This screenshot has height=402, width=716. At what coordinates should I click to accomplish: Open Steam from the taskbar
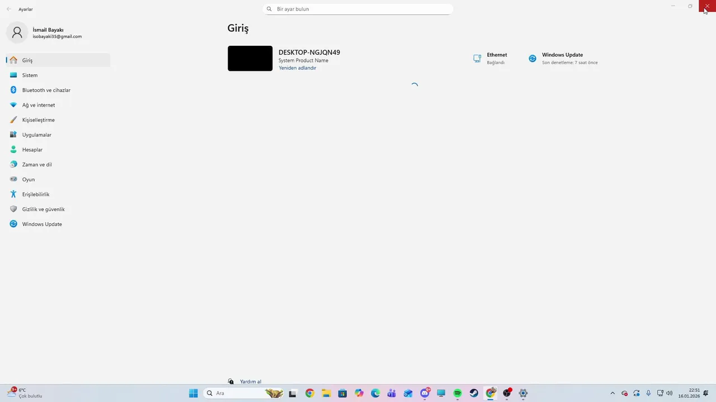coord(474,393)
